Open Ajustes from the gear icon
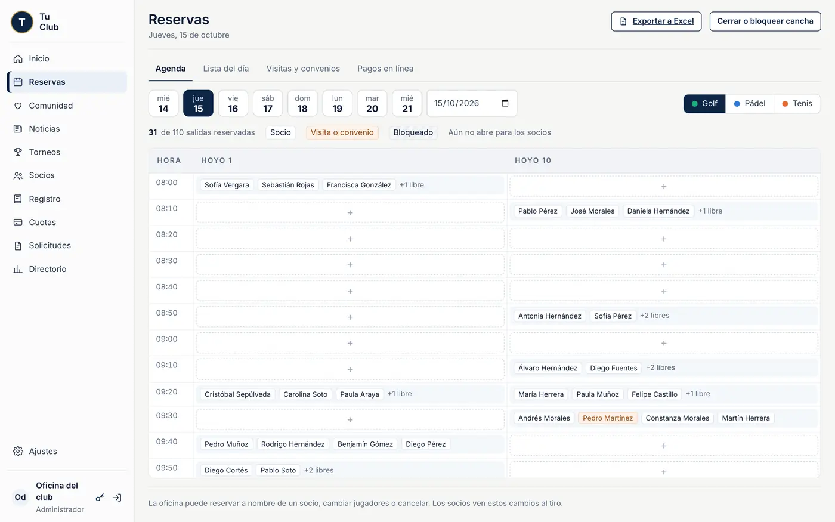 tap(18, 451)
